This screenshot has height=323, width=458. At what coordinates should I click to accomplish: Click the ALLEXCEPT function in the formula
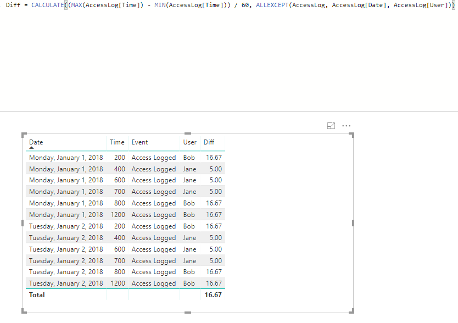(272, 5)
